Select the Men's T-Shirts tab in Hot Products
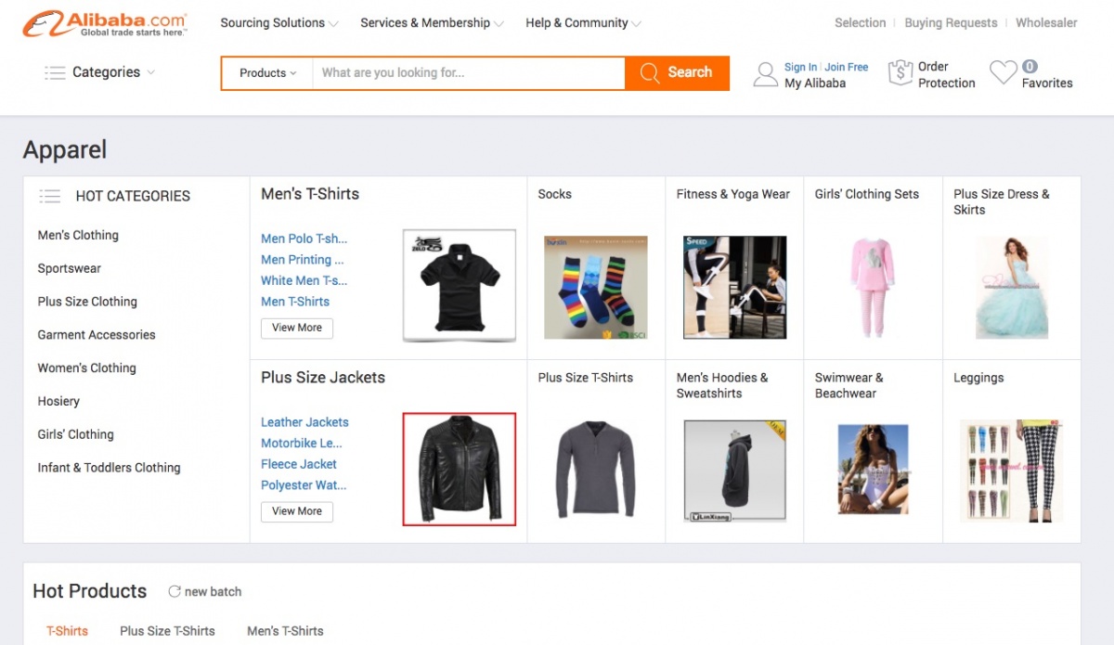This screenshot has width=1114, height=645. point(285,631)
